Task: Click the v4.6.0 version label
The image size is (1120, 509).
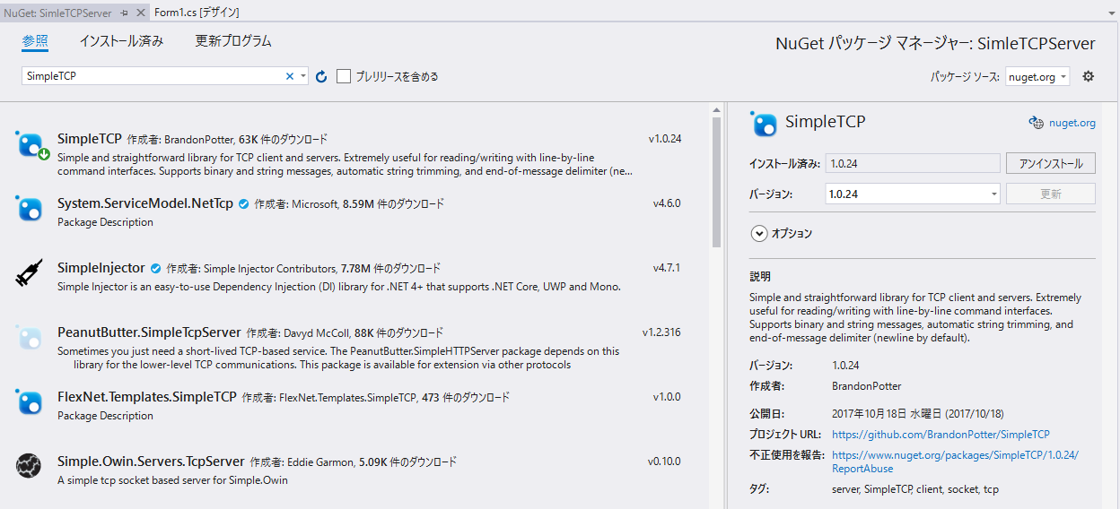Action: tap(667, 203)
